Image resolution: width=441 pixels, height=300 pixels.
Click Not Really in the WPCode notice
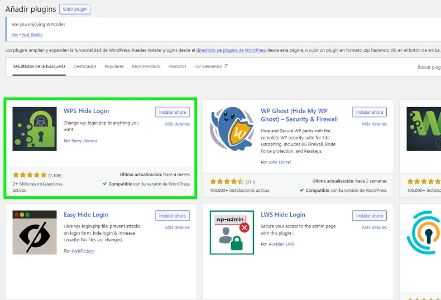(x=32, y=35)
